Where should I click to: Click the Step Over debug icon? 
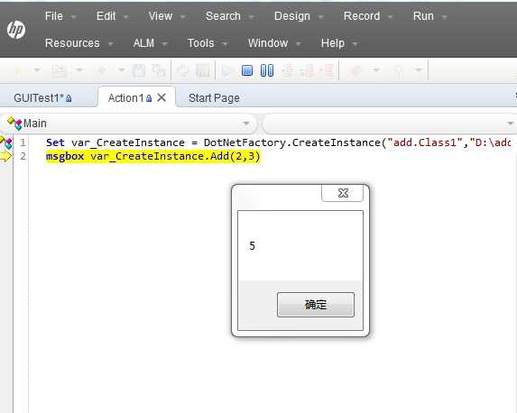(308, 70)
